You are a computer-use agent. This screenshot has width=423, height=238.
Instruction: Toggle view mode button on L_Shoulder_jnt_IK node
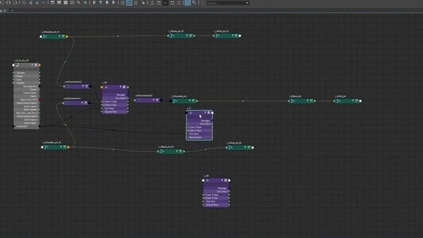(x=63, y=36)
